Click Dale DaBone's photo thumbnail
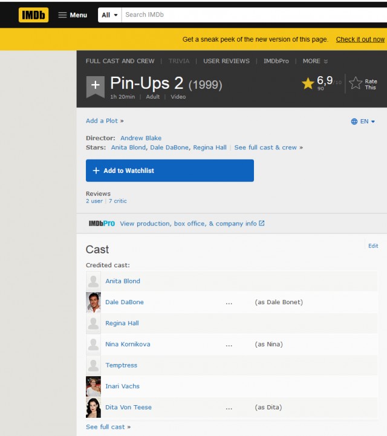The width and height of the screenshot is (387, 436). pos(93,302)
